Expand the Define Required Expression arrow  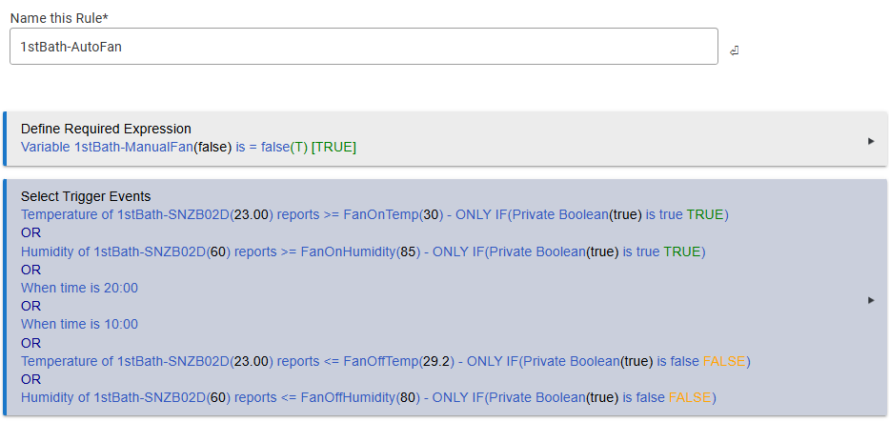pyautogui.click(x=872, y=141)
